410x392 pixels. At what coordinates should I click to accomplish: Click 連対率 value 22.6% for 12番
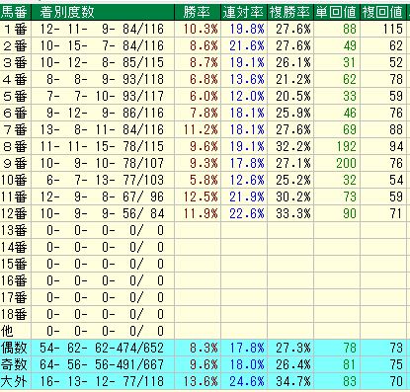tap(247, 214)
